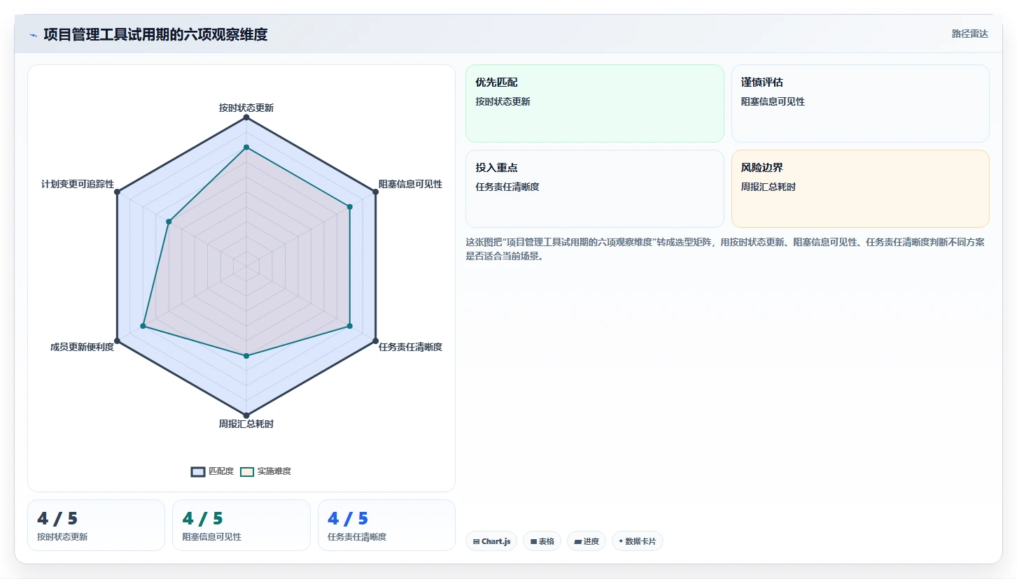Click the radar axis label 任务责任清晰度
Image resolution: width=1017 pixels, height=579 pixels.
coord(411,347)
